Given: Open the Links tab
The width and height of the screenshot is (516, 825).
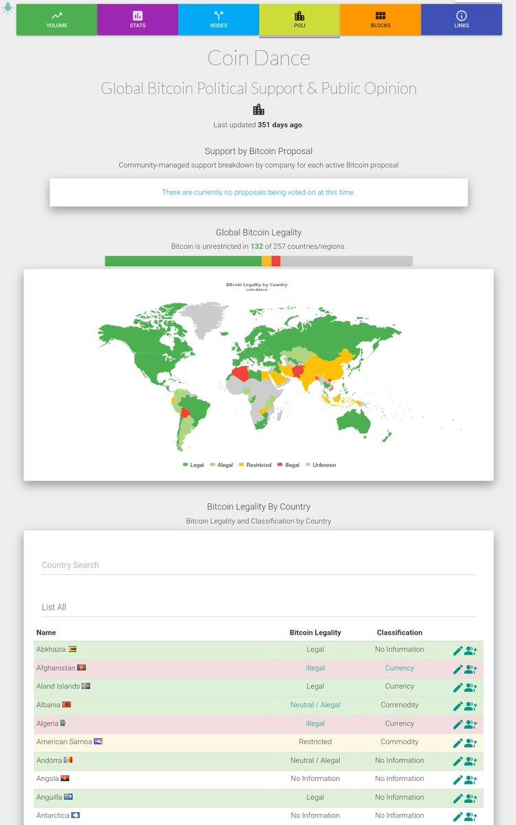Looking at the screenshot, I should (x=461, y=19).
